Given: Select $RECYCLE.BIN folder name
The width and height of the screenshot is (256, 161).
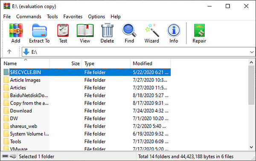Looking at the screenshot, I should (x=26, y=72).
